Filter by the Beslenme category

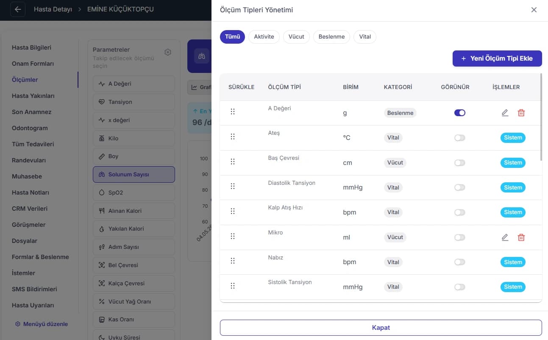[x=331, y=36]
